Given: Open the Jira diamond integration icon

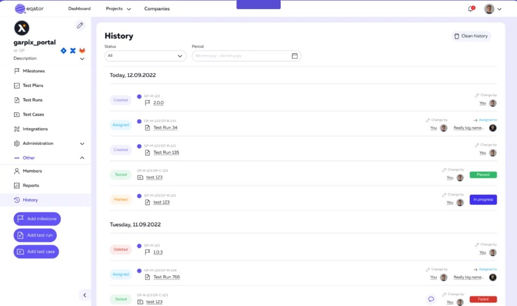Looking at the screenshot, I should (x=64, y=51).
